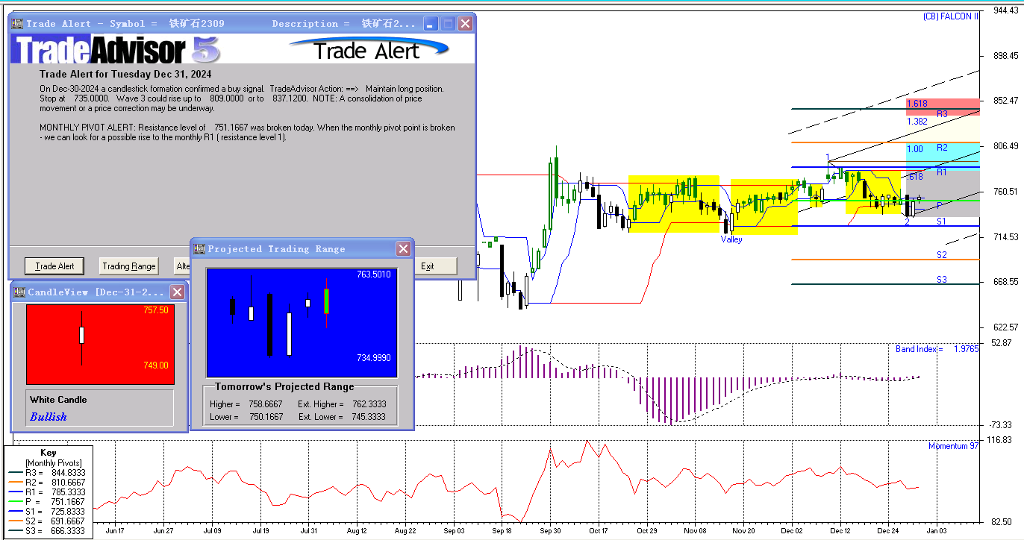Click the red 1.618 Fibonacci zone
The image size is (1024, 540).
point(942,107)
